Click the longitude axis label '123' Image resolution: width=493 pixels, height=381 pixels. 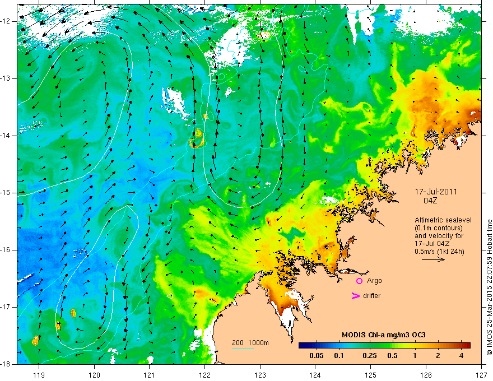click(260, 375)
